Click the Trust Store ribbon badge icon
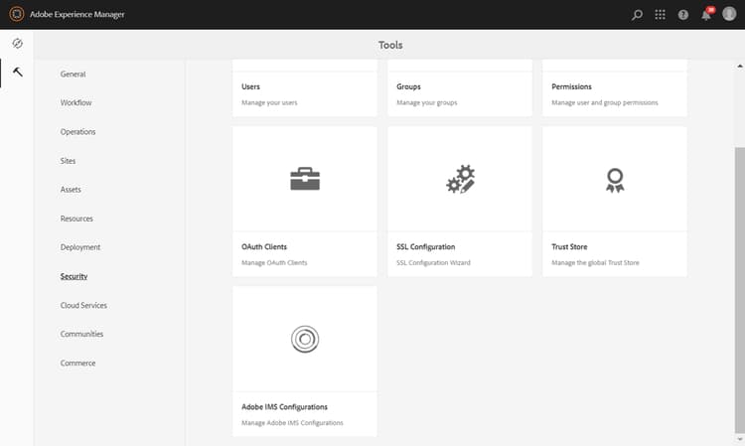 pos(615,181)
